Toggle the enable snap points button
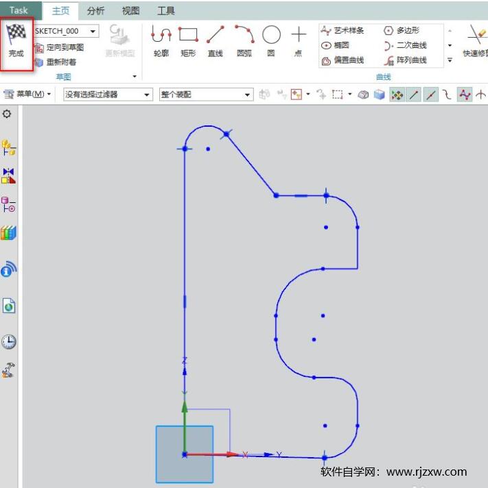This screenshot has width=488, height=488. 397,95
